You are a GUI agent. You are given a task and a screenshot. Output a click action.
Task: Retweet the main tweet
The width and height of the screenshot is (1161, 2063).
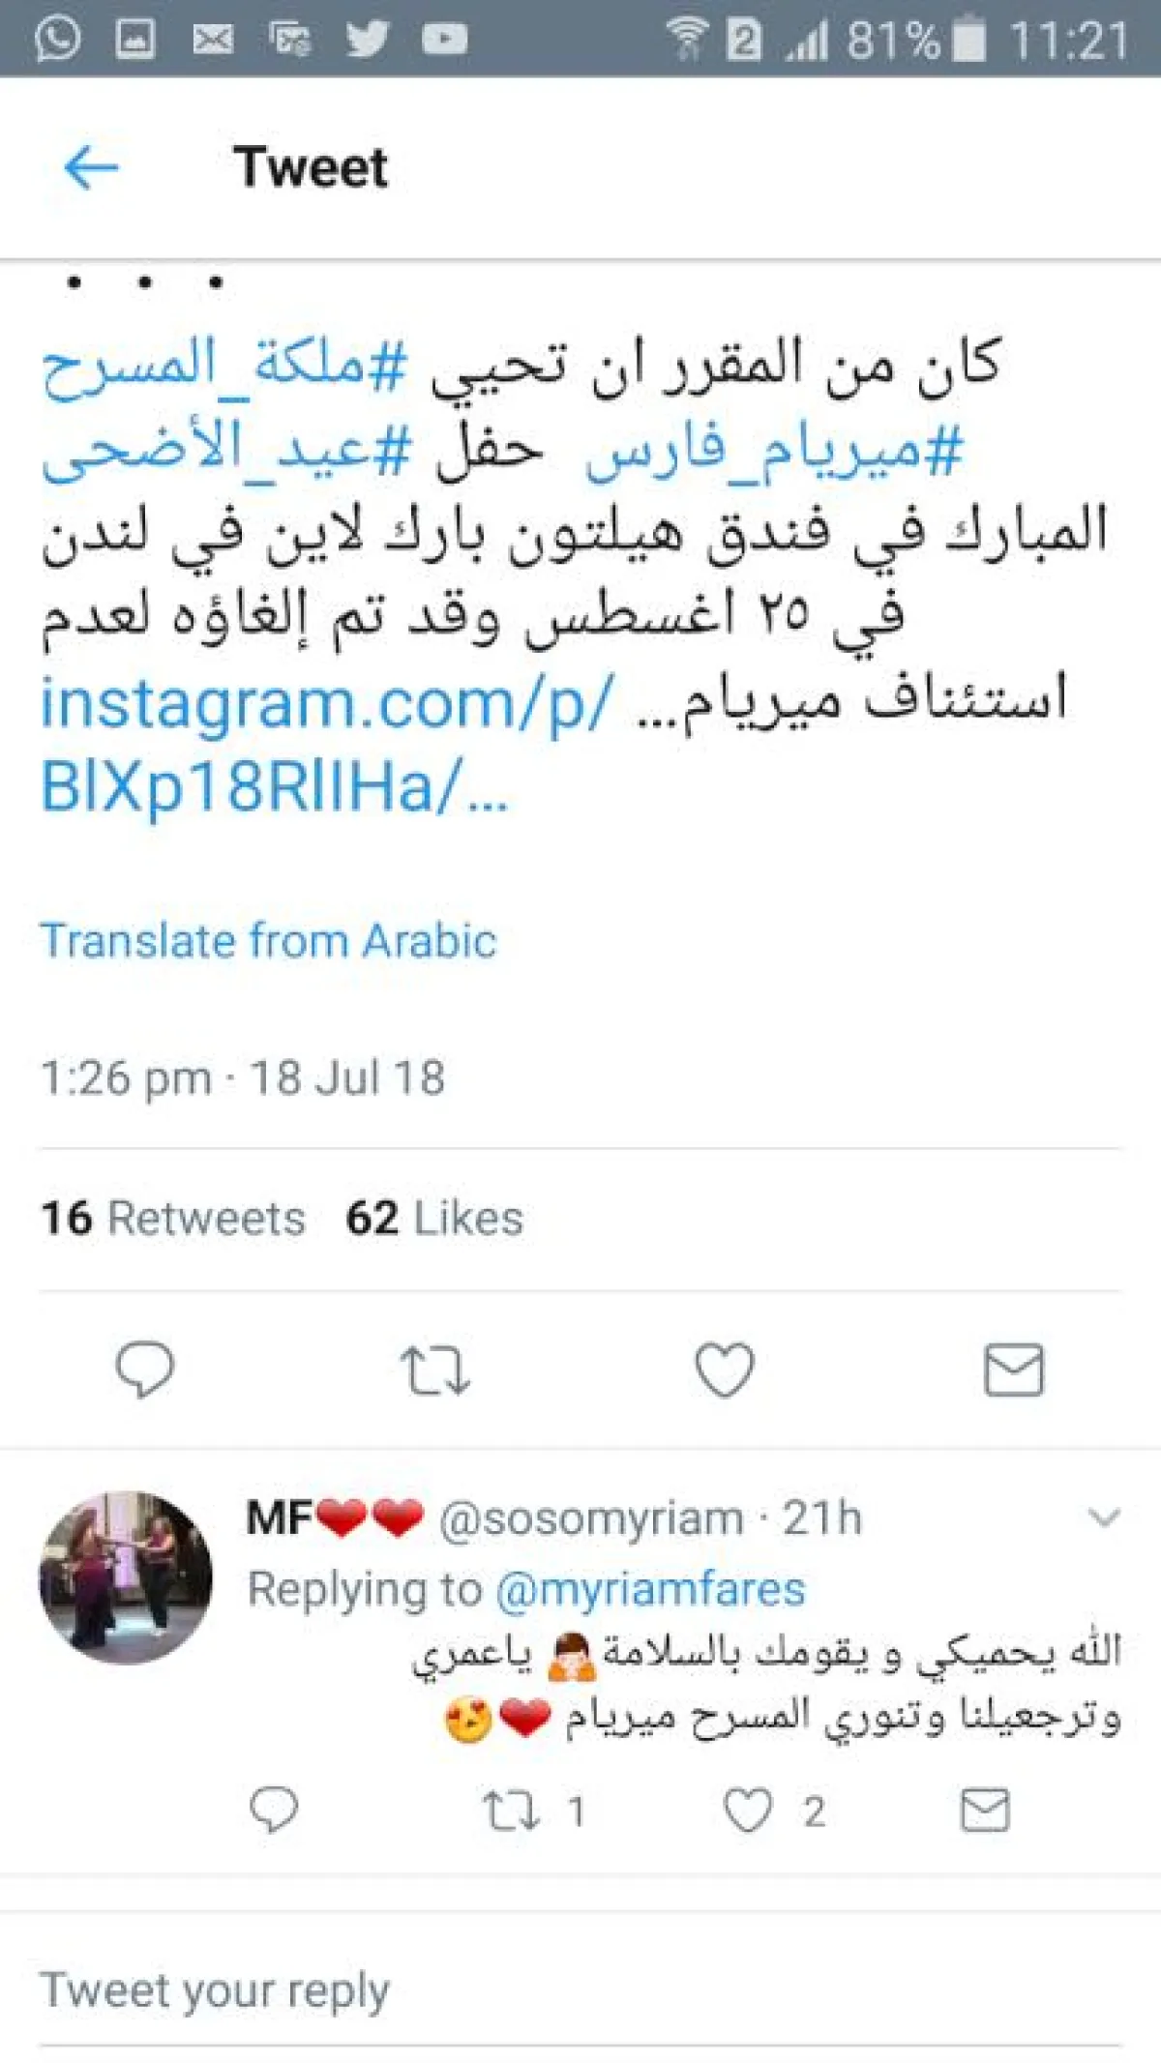tap(435, 1370)
